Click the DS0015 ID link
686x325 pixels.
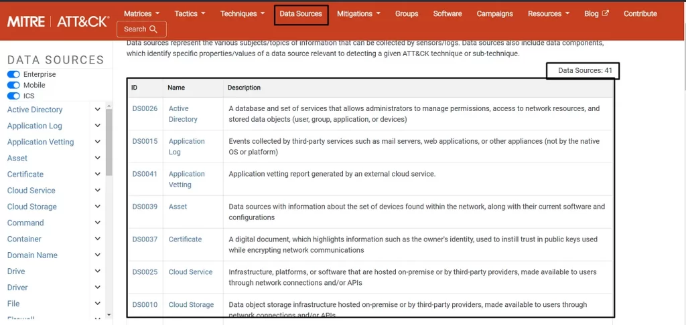pos(145,141)
